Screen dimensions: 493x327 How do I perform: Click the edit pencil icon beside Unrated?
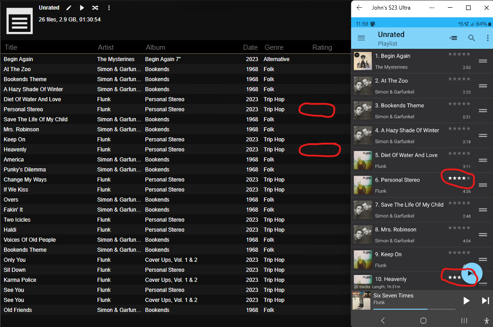[x=69, y=8]
